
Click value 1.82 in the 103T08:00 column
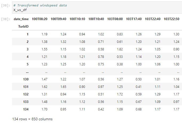[x=120, y=49]
